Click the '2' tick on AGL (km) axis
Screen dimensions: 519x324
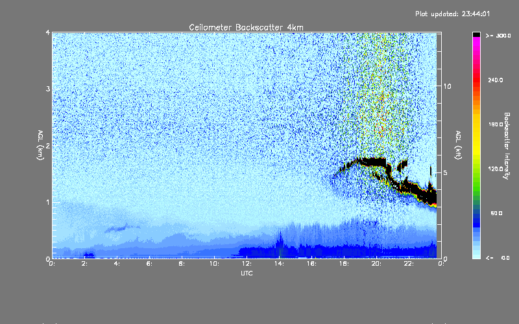pos(48,145)
